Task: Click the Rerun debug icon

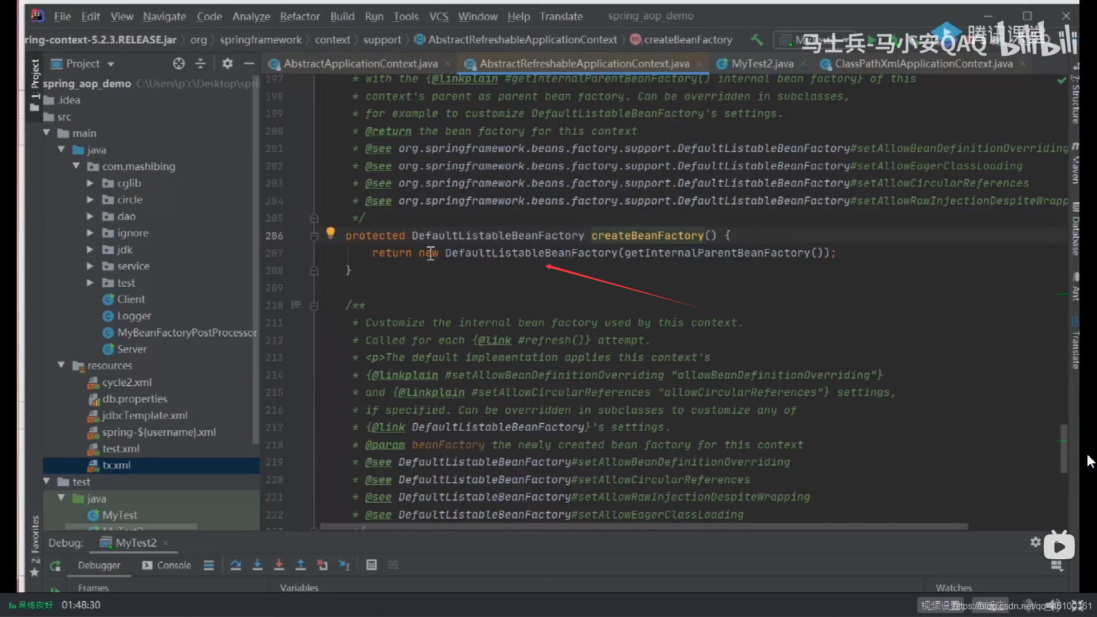Action: click(x=55, y=566)
